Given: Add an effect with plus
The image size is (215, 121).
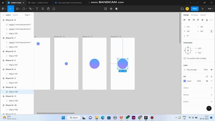Looking at the screenshot, I should coord(211,95).
